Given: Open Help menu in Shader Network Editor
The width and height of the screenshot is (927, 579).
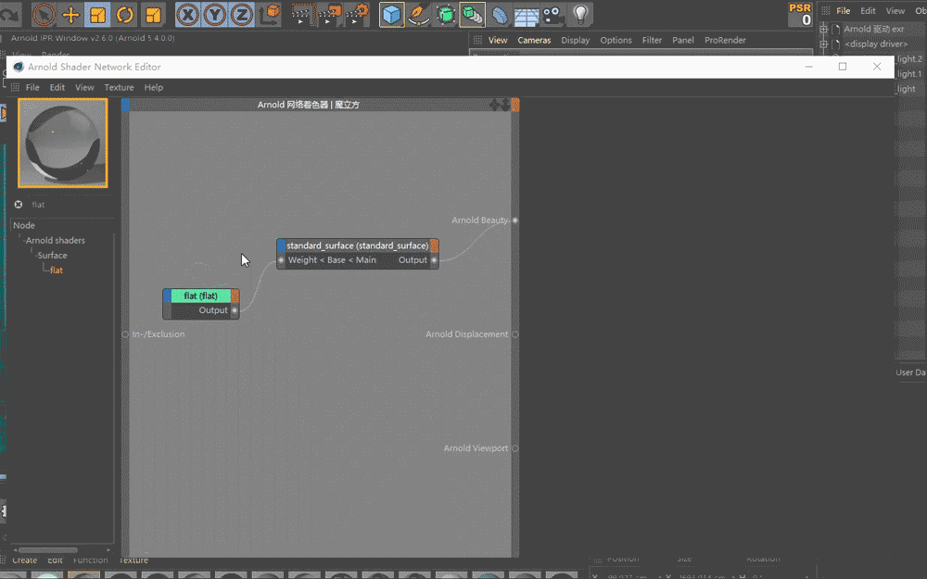Looking at the screenshot, I should 154,87.
